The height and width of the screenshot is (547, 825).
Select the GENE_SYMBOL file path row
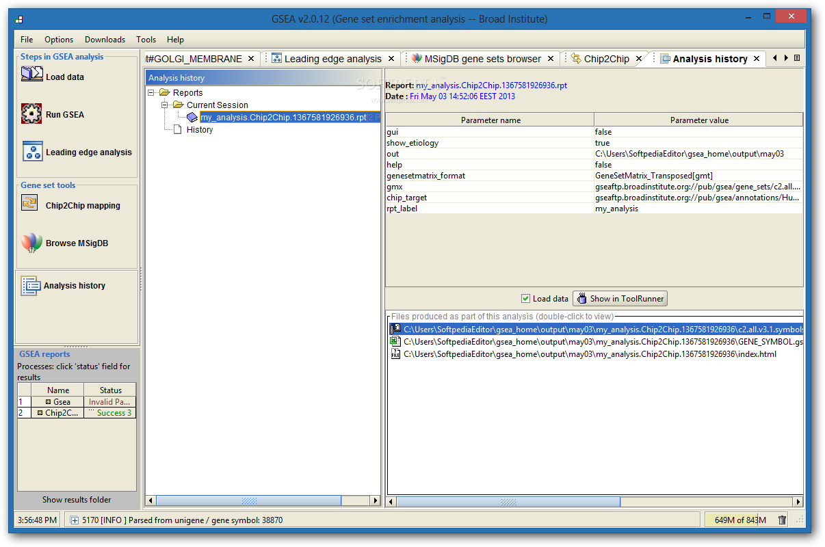tap(602, 342)
